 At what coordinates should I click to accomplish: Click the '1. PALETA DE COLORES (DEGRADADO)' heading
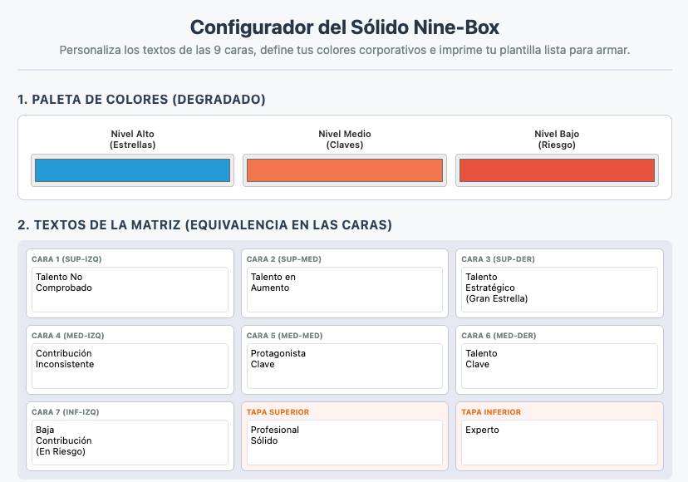point(141,99)
